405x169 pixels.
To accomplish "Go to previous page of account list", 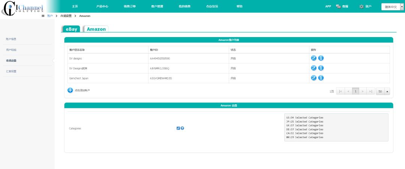I will [x=348, y=91].
